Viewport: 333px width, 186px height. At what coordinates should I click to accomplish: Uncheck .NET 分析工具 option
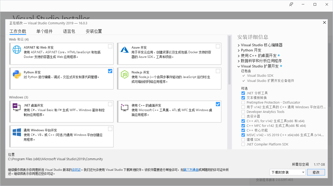pos(243,93)
